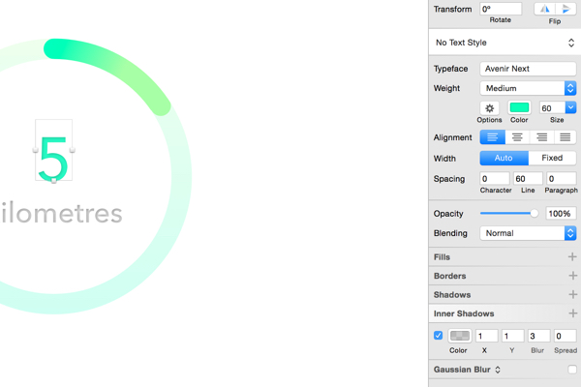Open the No Text Style dropdown

point(505,43)
